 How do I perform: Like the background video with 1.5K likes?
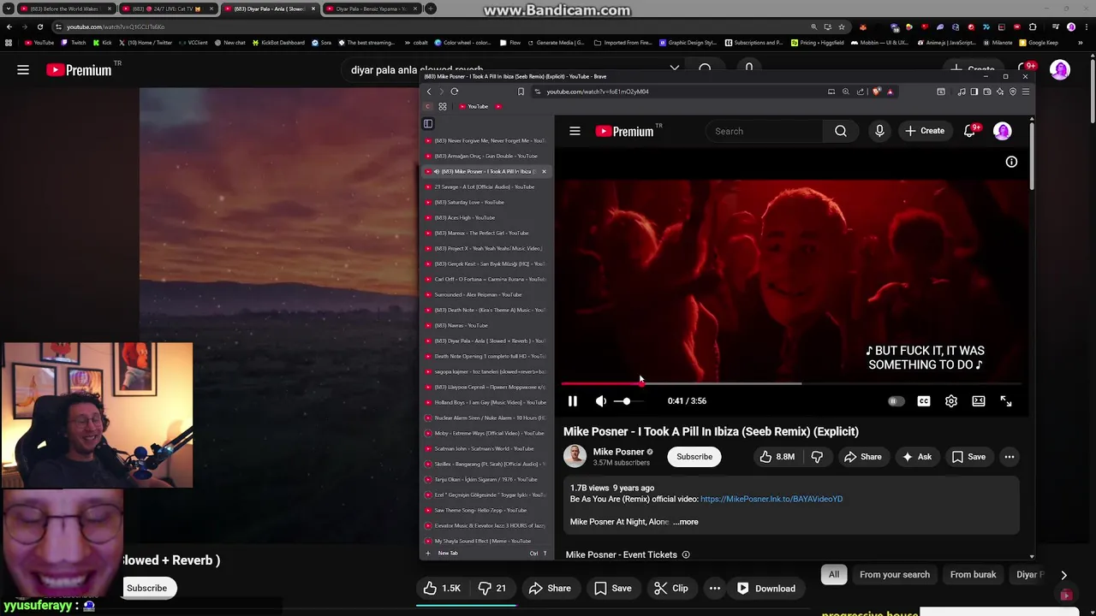point(442,589)
